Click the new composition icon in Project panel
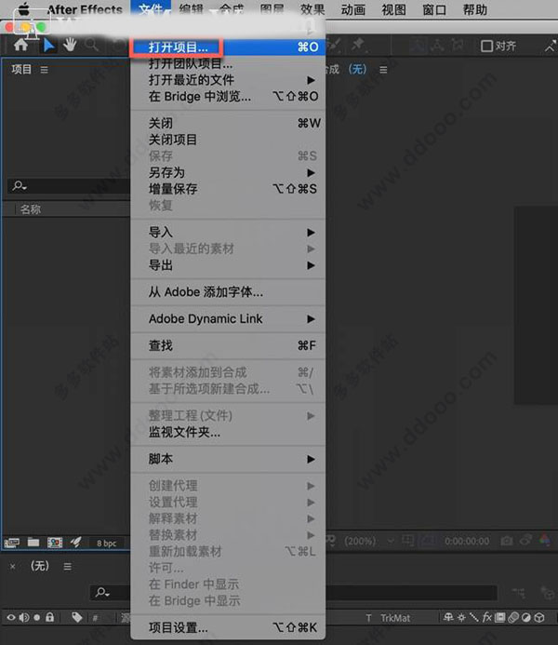This screenshot has height=645, width=558. pos(55,543)
